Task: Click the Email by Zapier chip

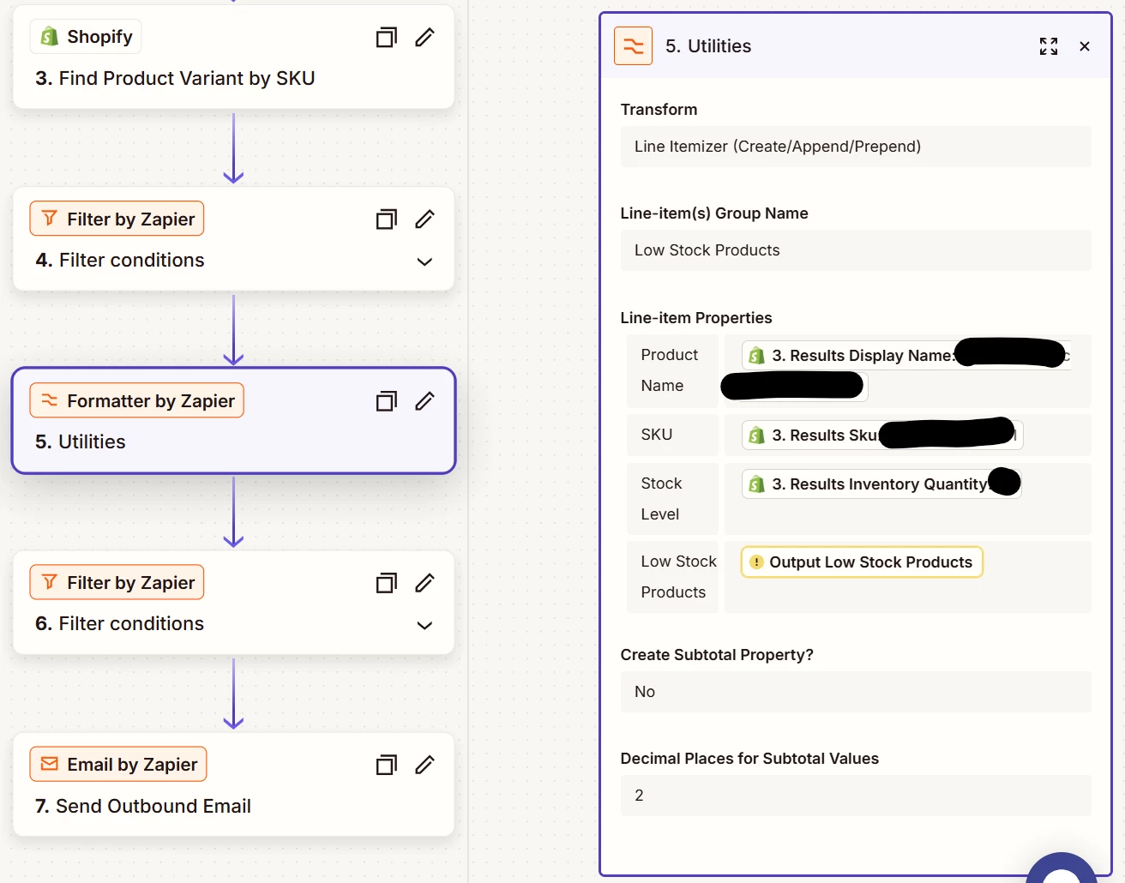Action: [118, 764]
